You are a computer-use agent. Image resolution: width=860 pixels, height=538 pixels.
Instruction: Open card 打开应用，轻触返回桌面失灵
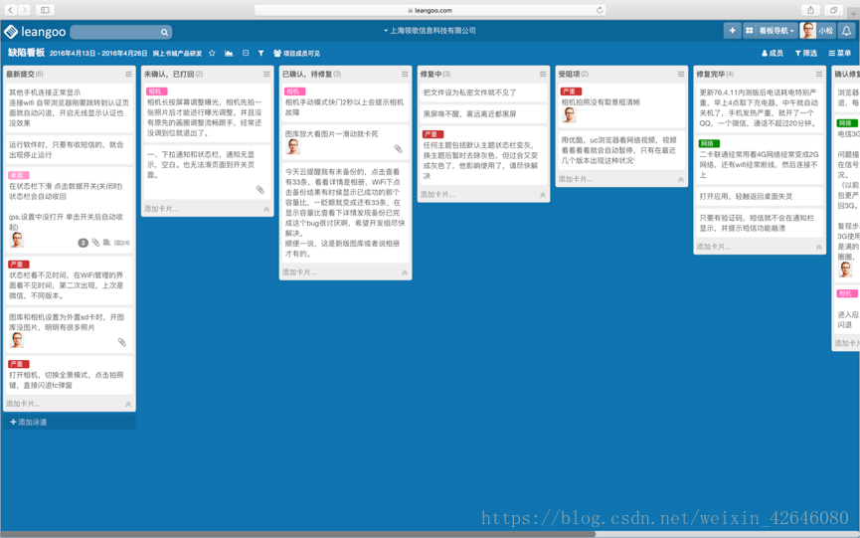pos(760,196)
